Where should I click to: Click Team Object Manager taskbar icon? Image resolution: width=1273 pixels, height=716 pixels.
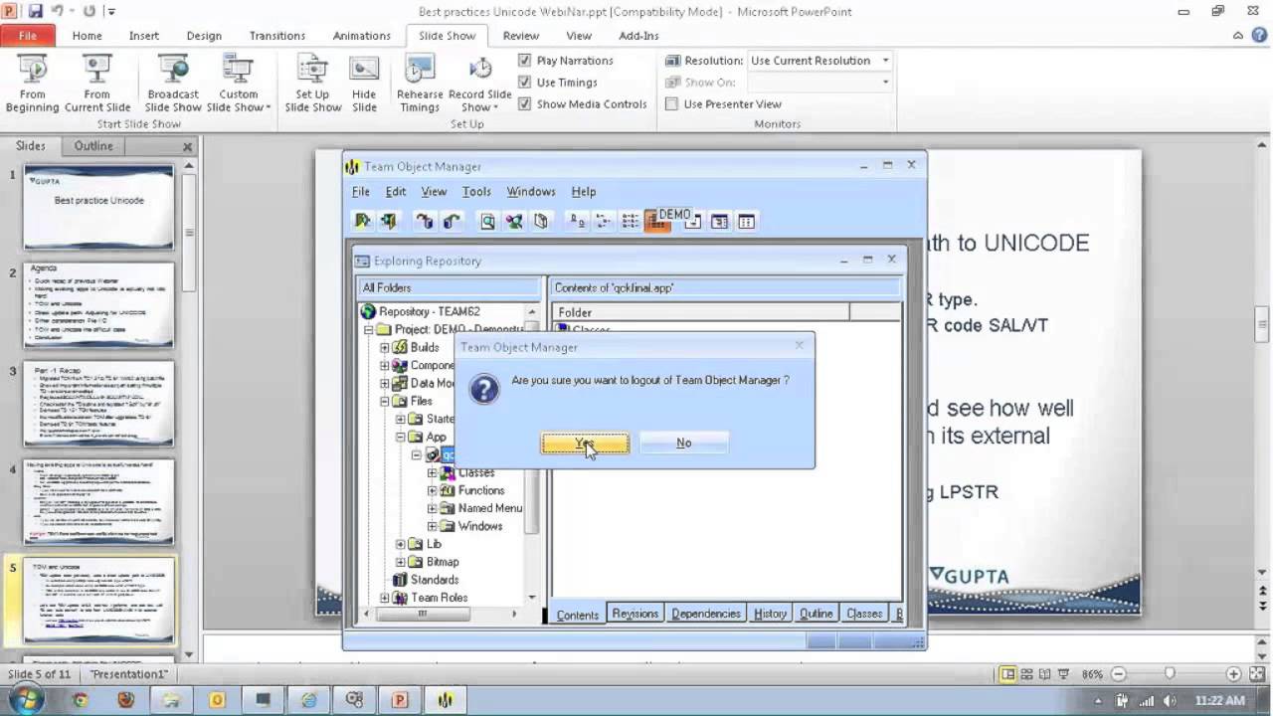pos(445,700)
